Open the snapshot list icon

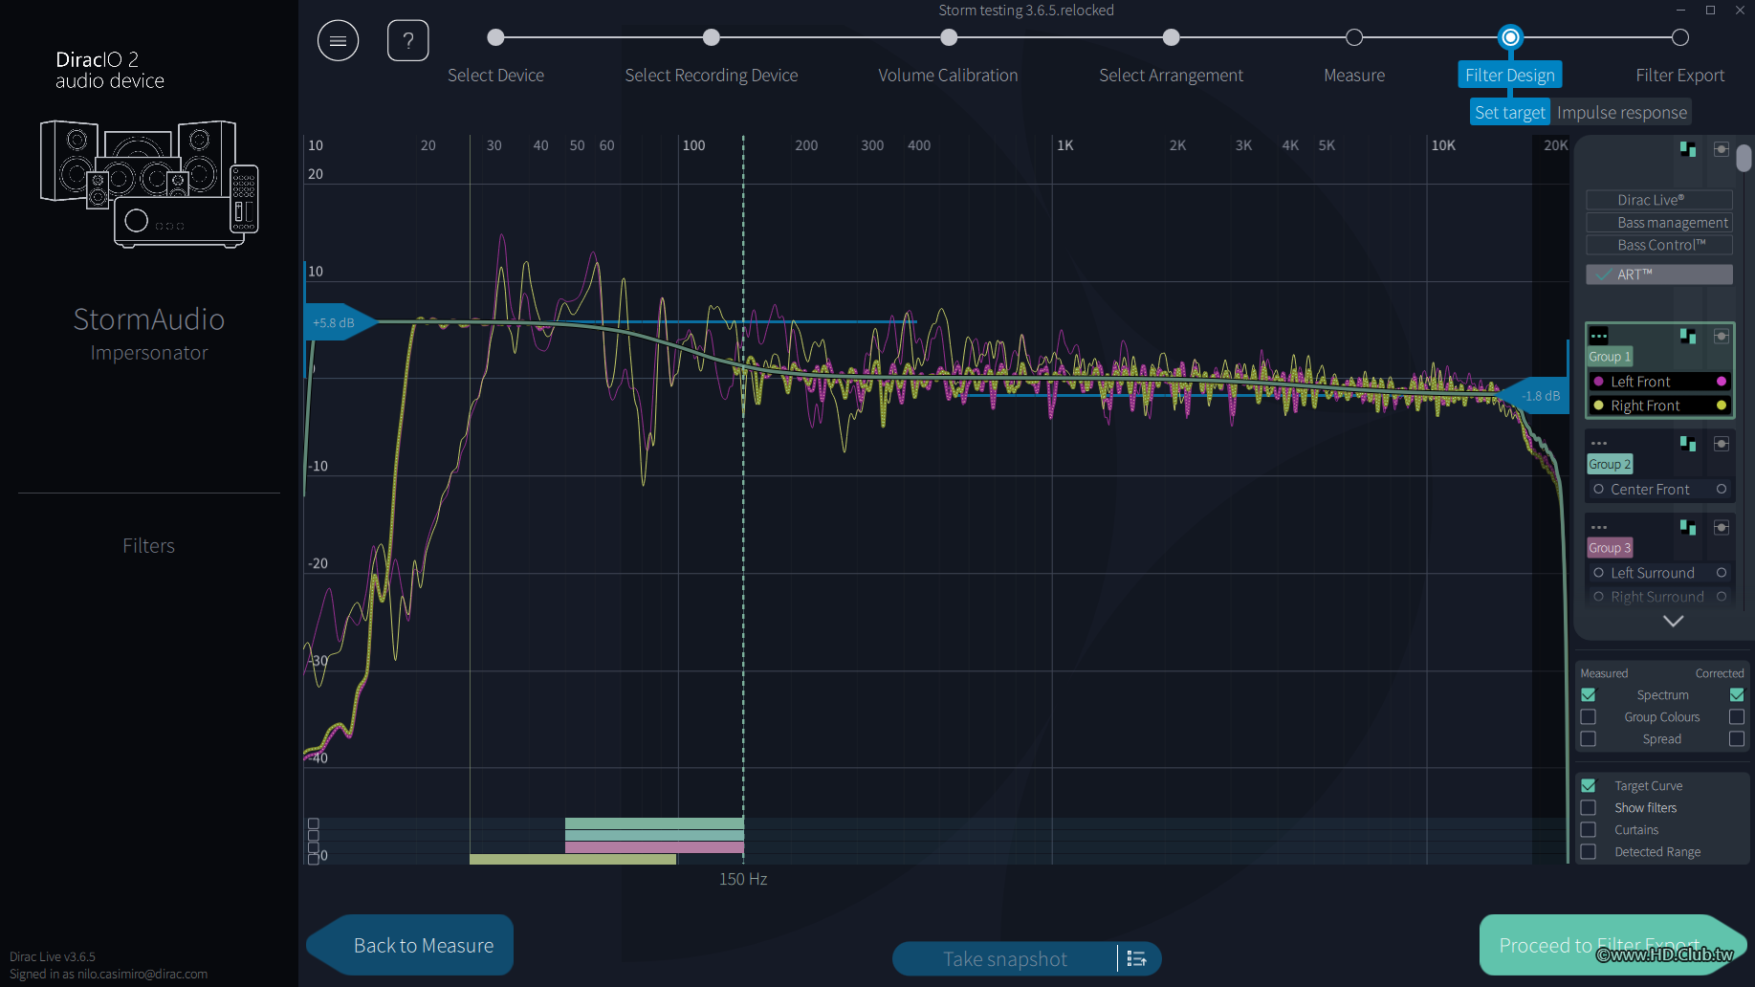[x=1137, y=958]
